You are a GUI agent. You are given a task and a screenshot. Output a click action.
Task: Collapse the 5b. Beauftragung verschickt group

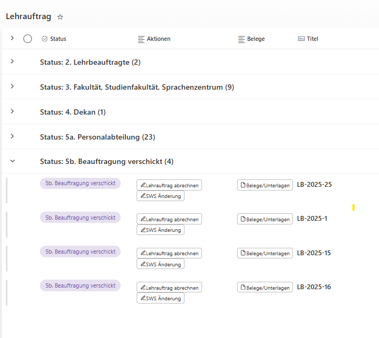(x=12, y=161)
